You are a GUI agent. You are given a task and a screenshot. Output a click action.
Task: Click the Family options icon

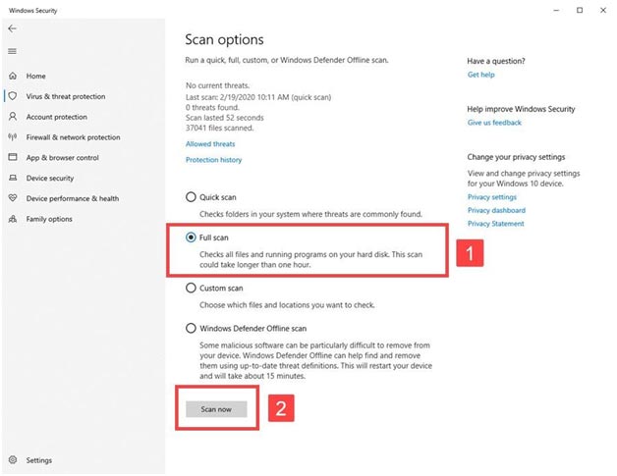(x=13, y=219)
